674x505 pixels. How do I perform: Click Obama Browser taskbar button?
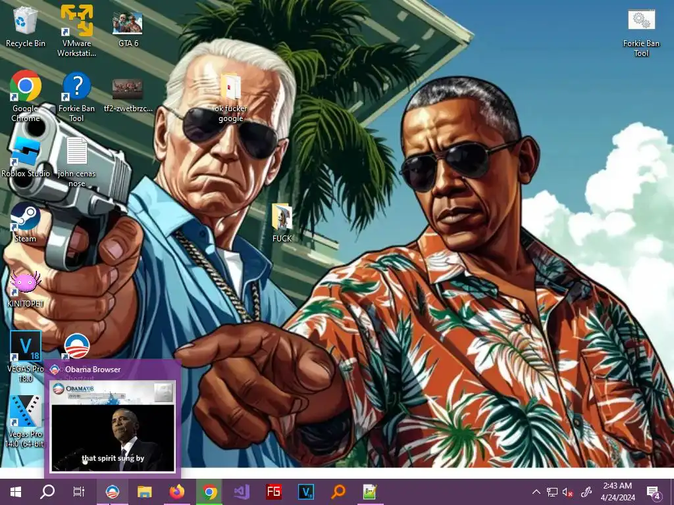tap(112, 492)
